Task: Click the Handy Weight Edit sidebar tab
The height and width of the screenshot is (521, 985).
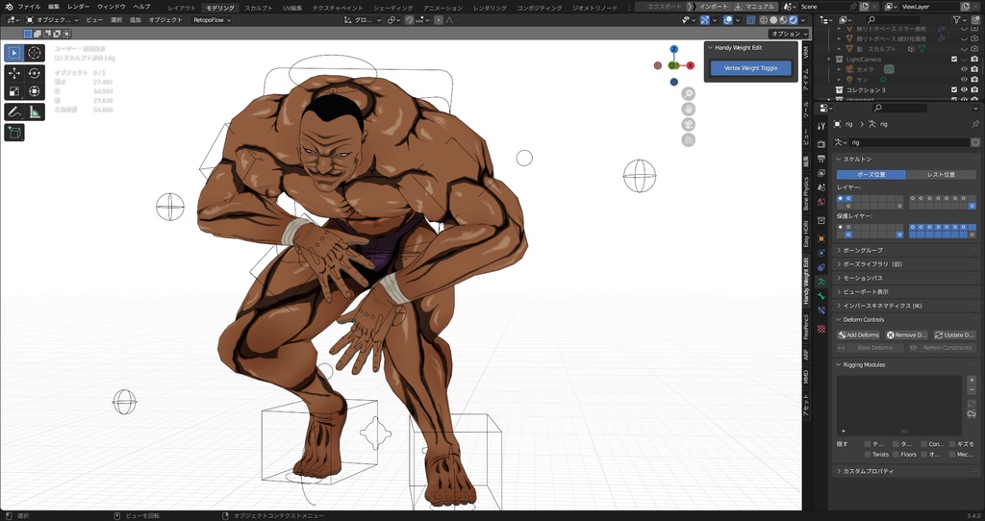Action: tap(807, 282)
